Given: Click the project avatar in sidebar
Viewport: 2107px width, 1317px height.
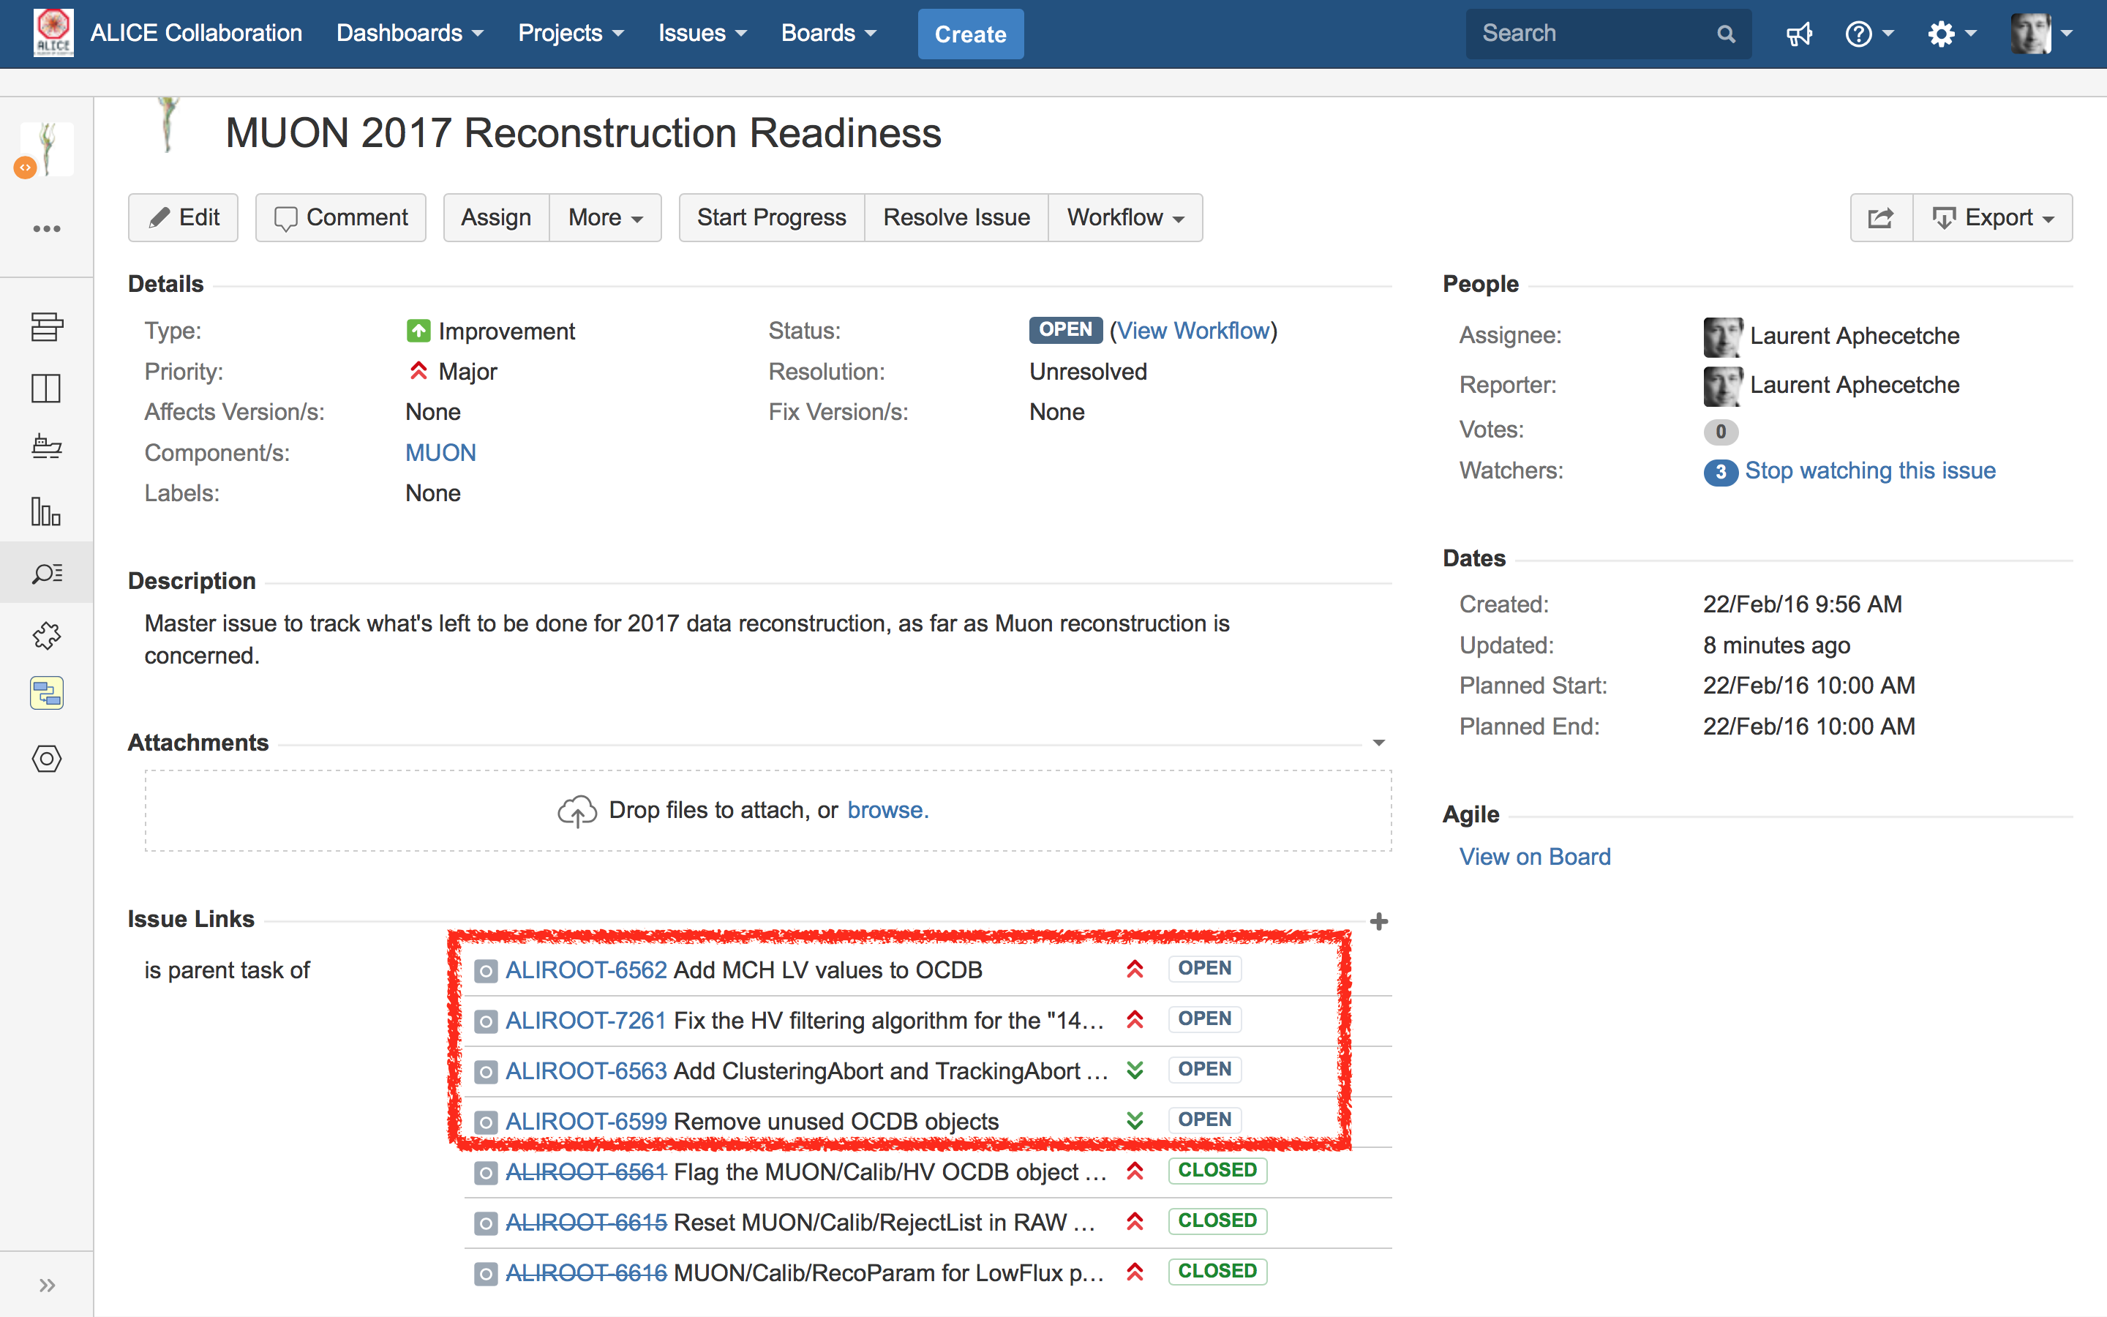Looking at the screenshot, I should point(46,150).
